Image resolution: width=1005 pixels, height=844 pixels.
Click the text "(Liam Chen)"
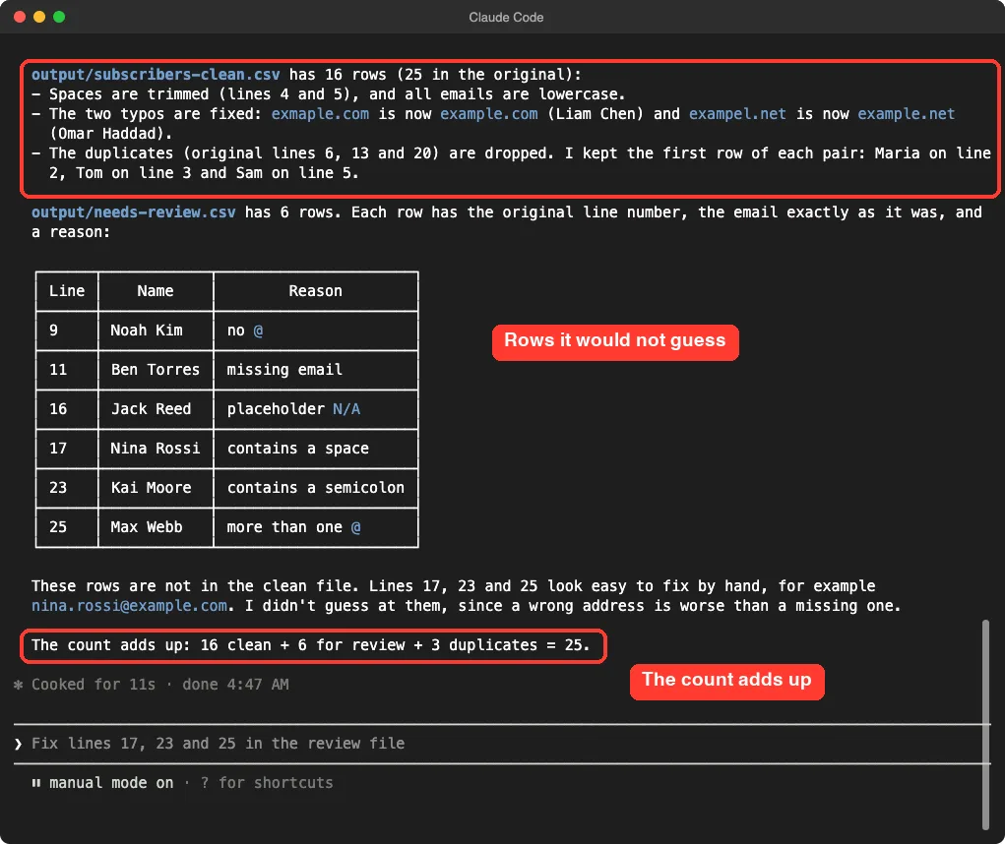596,114
